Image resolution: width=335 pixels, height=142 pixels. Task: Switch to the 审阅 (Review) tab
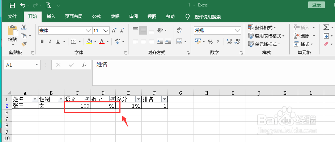click(133, 17)
